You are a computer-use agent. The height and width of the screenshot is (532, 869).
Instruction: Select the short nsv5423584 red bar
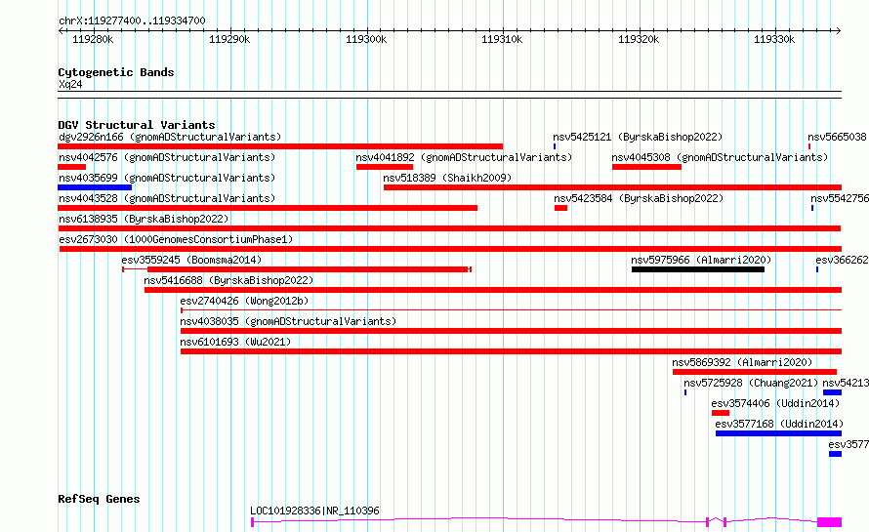click(x=560, y=208)
